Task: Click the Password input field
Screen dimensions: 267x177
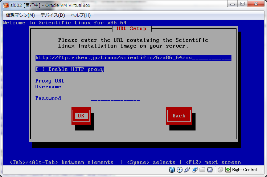Action: point(115,98)
